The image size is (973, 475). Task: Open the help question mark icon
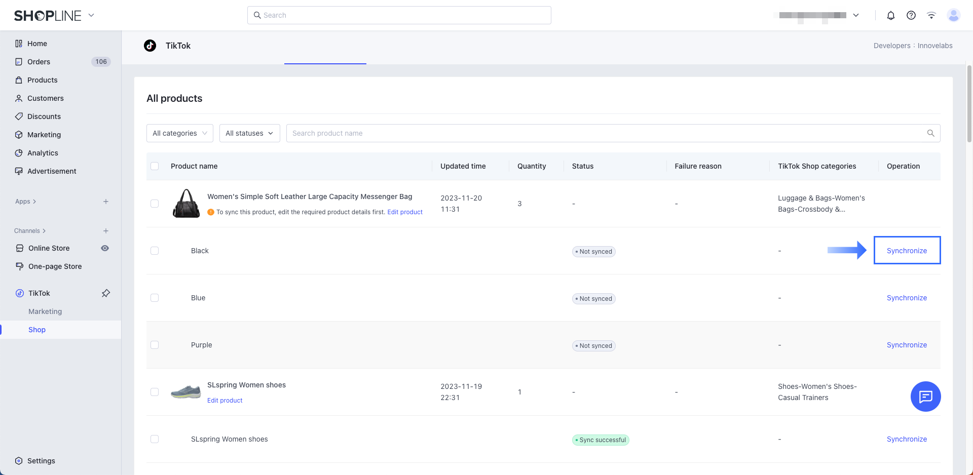(x=911, y=15)
